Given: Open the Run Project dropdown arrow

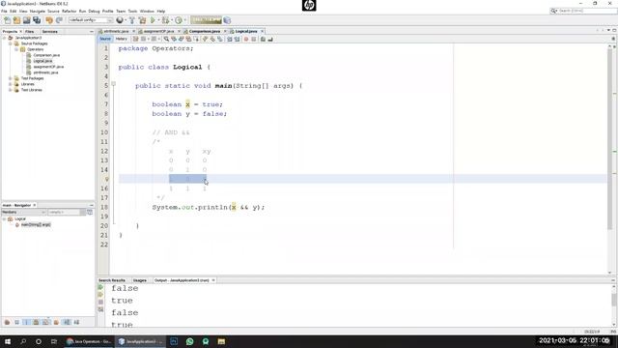Looking at the screenshot, I should [158, 20].
